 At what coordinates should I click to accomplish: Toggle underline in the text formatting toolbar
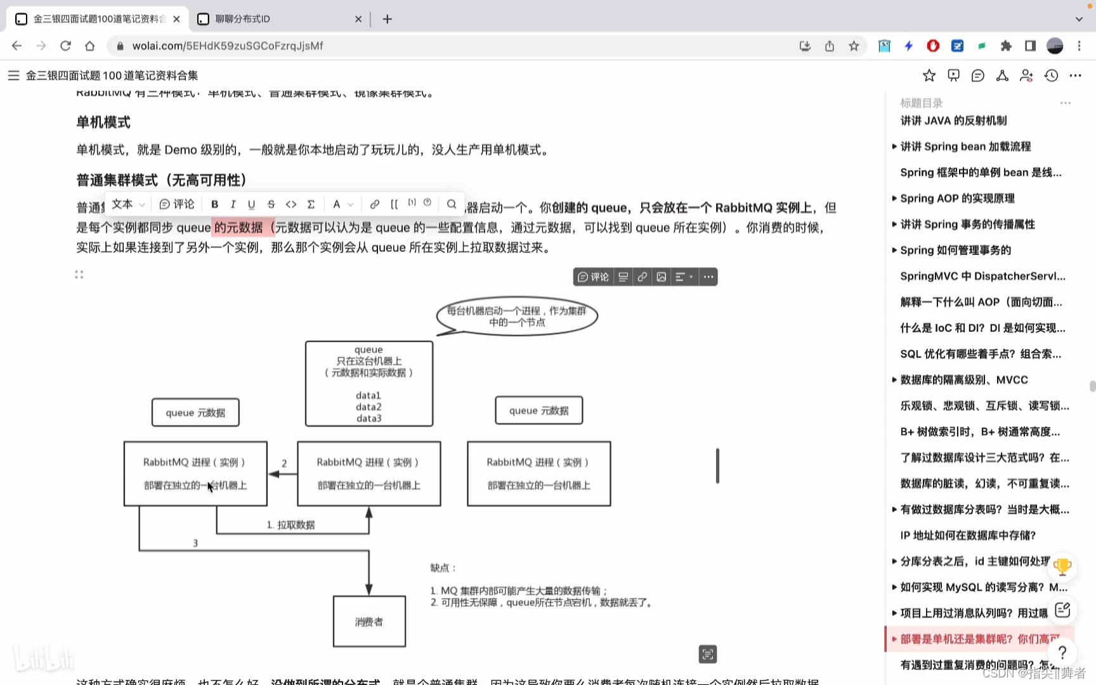[251, 204]
